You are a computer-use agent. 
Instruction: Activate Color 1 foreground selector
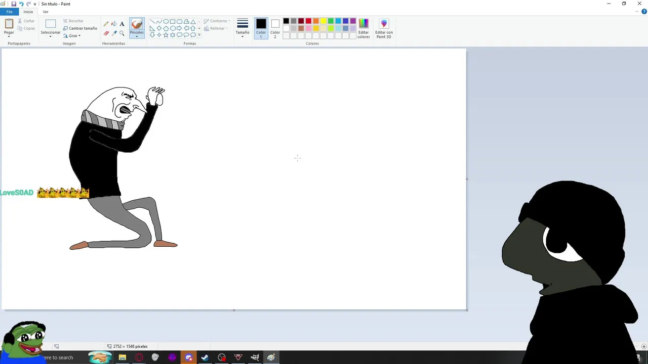point(261,28)
